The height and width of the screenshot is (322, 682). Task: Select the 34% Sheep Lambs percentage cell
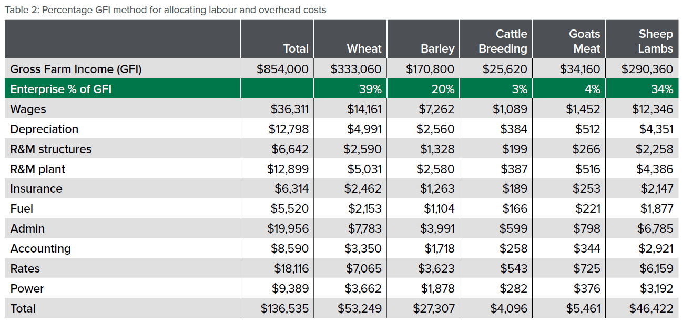coord(661,89)
